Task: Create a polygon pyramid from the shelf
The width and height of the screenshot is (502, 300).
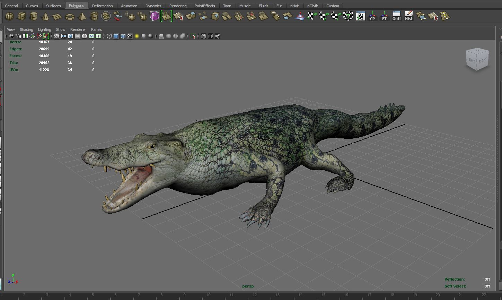Action: tap(82, 16)
